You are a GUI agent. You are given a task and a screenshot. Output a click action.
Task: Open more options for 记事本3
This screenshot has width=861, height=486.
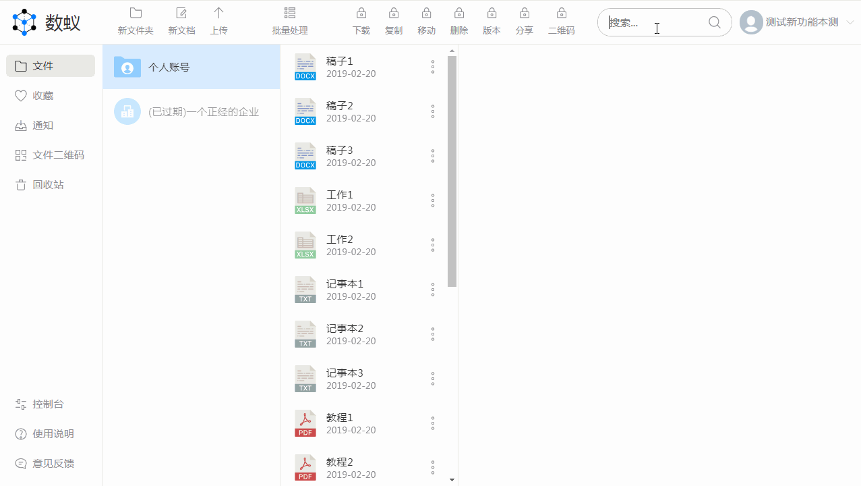[x=433, y=379]
